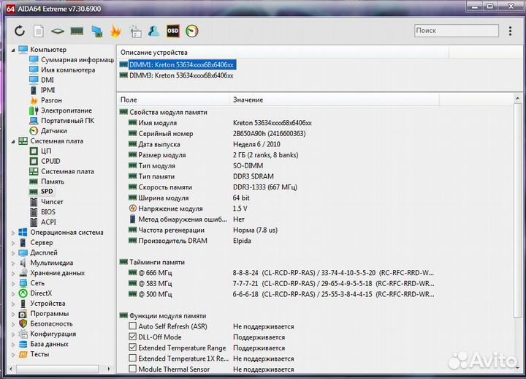
Task: Click the Refresh toolbar icon
Action: [20, 31]
